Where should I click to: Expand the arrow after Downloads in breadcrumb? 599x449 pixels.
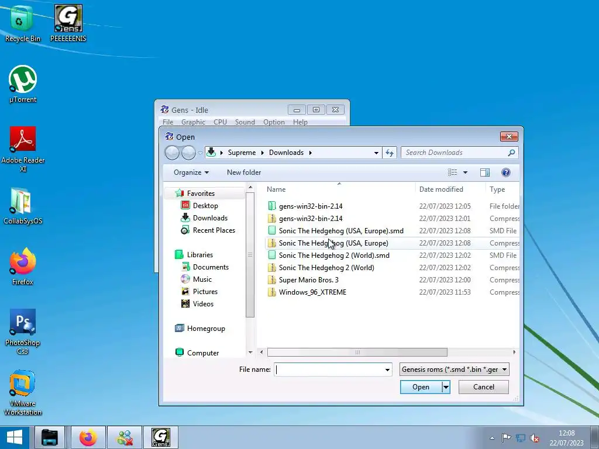tap(310, 153)
